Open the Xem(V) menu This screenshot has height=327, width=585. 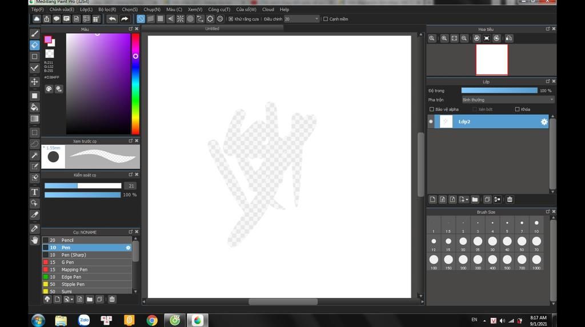195,9
